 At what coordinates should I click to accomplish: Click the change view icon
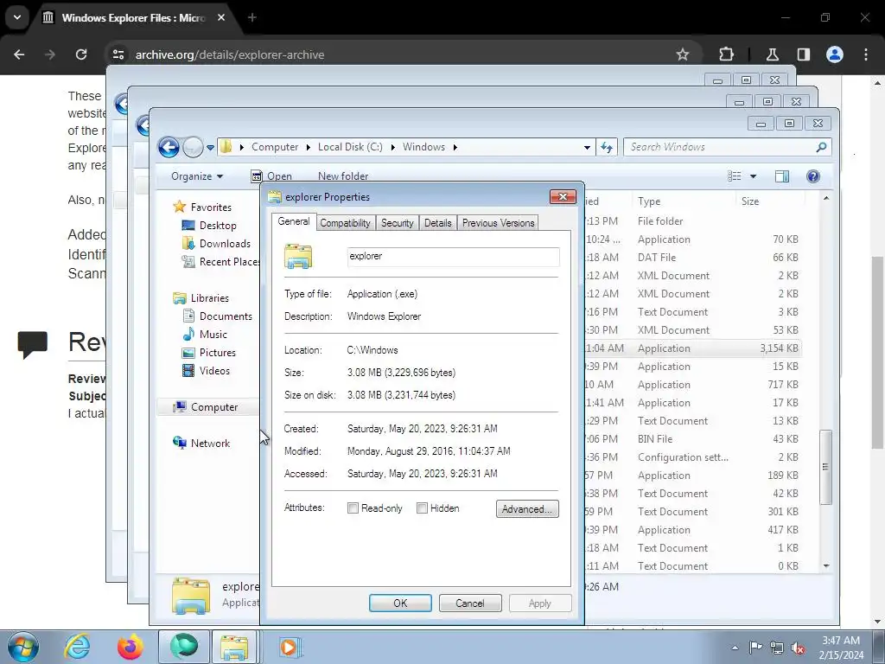735,176
